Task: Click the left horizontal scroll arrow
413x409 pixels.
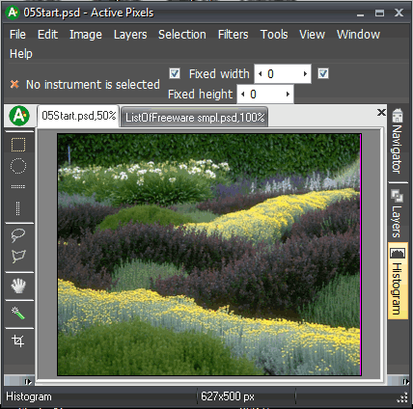Action: [28, 381]
